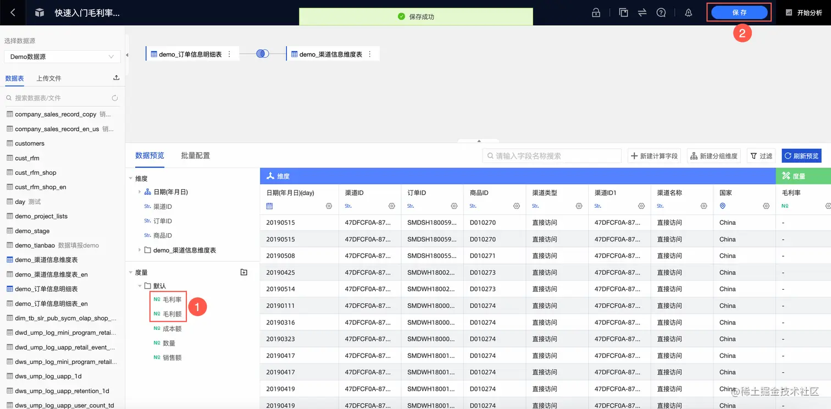Click the 保存 save button

(739, 13)
